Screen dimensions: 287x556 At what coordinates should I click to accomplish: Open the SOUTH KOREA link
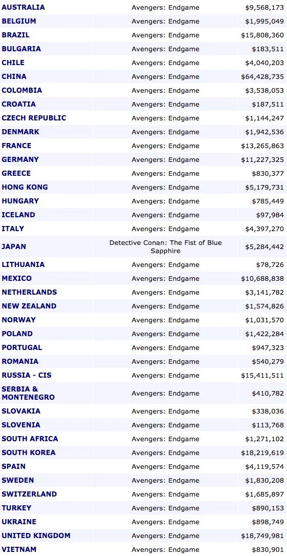click(x=28, y=453)
